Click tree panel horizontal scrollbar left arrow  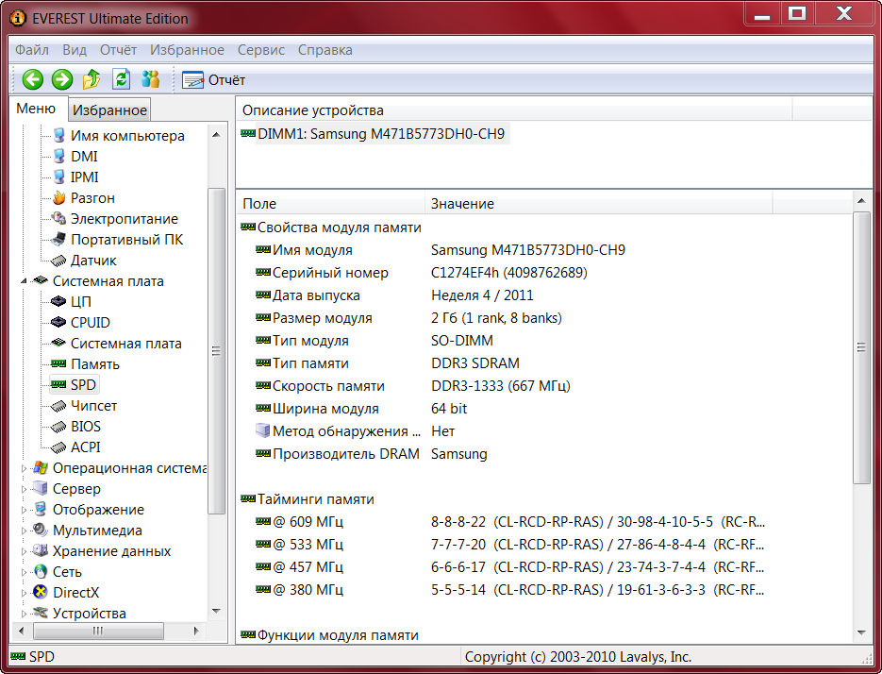(22, 631)
